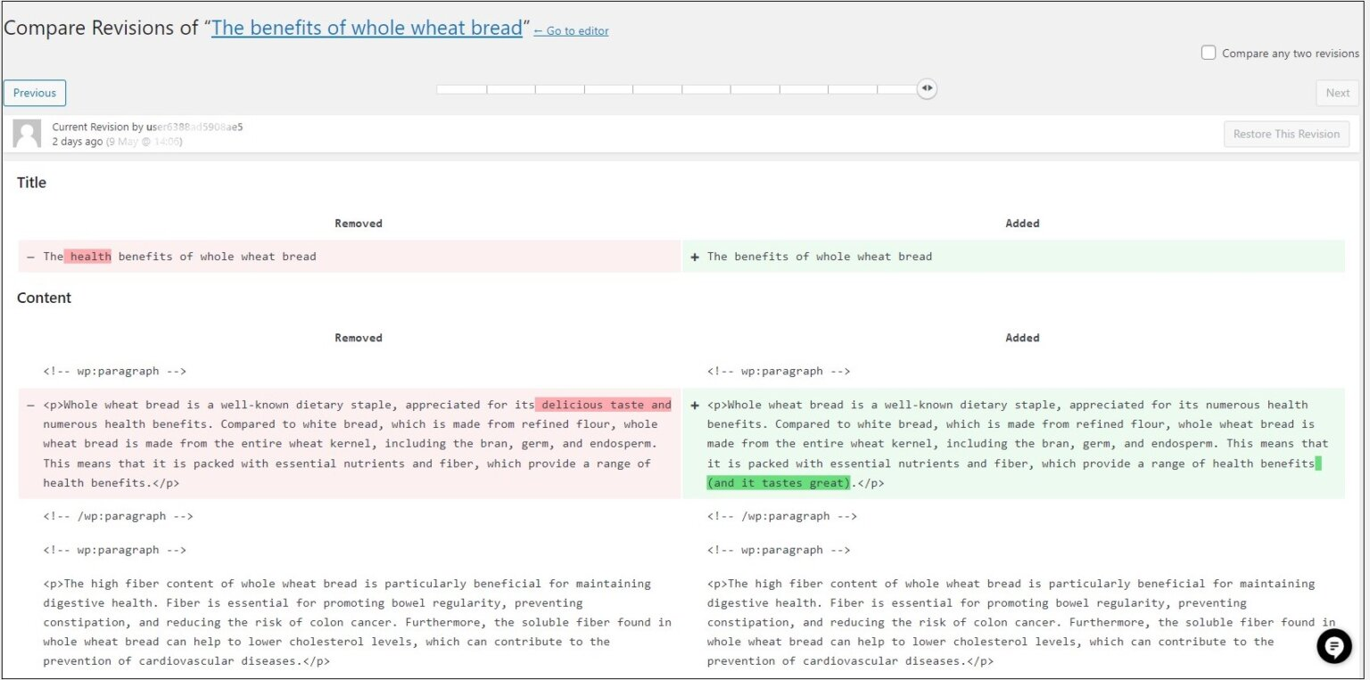Click the "Title" section heading

[31, 183]
